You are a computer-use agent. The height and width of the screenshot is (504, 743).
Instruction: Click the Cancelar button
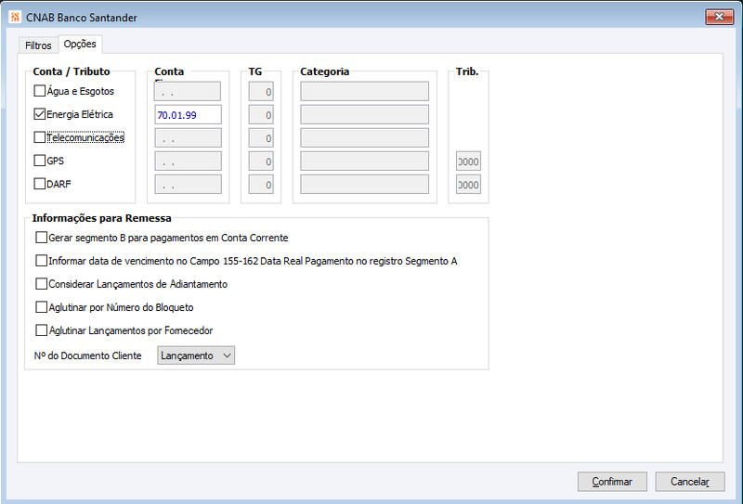click(690, 482)
